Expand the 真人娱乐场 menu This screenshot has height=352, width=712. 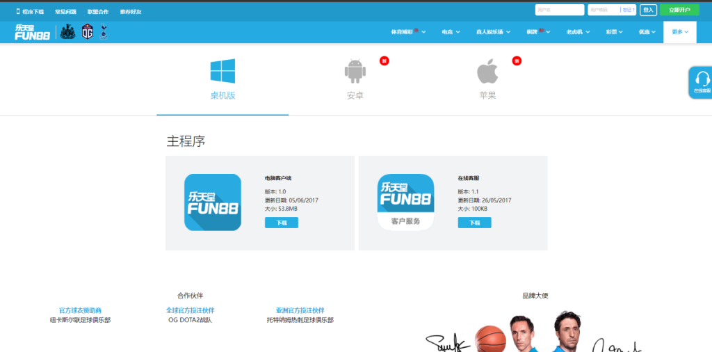[493, 32]
